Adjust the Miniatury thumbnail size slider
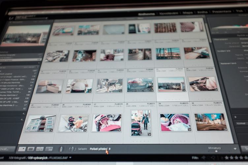This screenshot has height=165, width=248. tap(216, 151)
